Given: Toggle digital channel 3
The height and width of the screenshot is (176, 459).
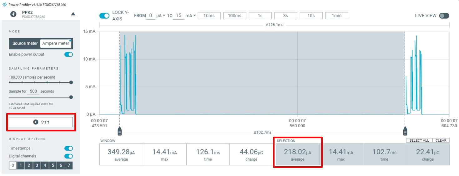Looking at the screenshot, I should [37, 165].
